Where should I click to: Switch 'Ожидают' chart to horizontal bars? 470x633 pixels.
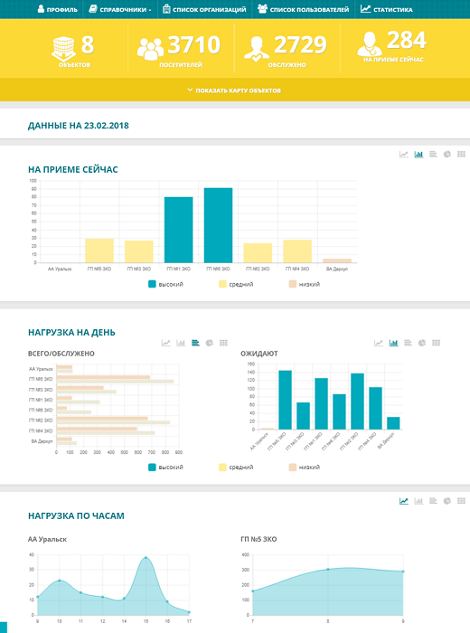(x=408, y=343)
